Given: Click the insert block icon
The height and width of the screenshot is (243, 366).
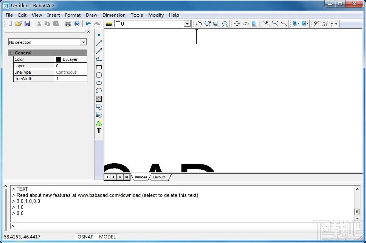Looking at the screenshot, I should pos(99,115).
